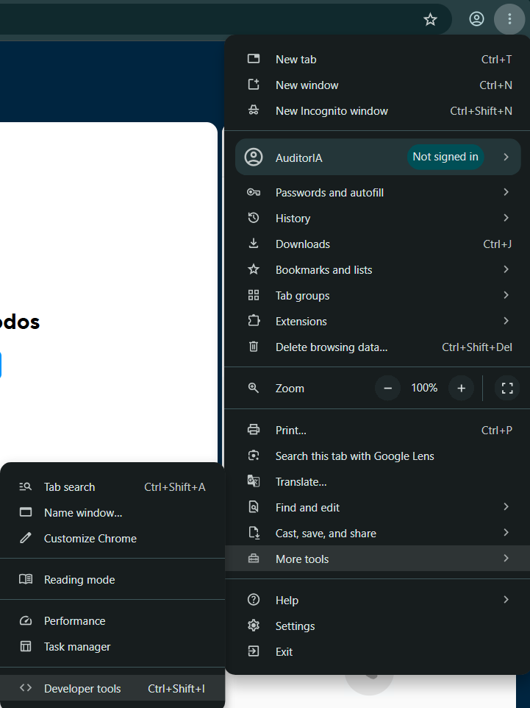Click the Exit door icon
This screenshot has height=708, width=530.
[x=254, y=651]
